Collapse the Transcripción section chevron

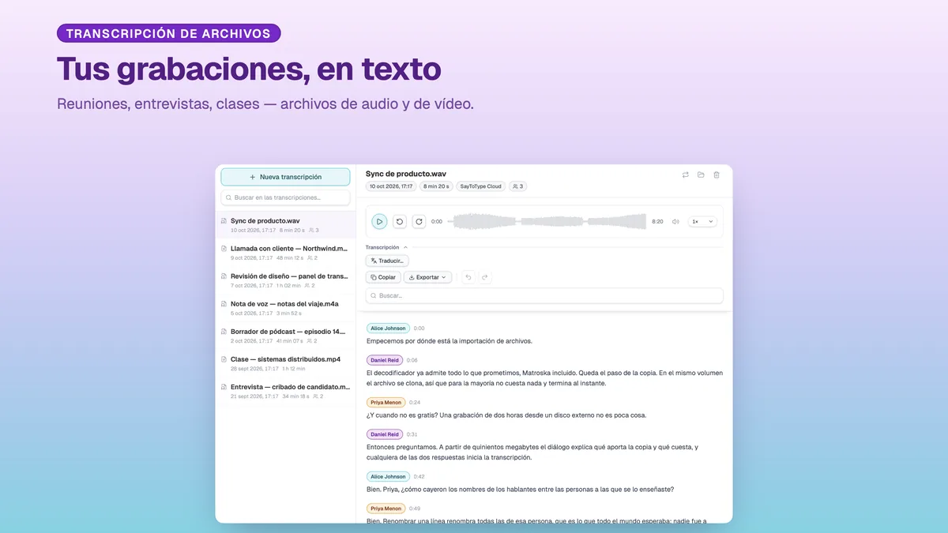click(x=406, y=247)
